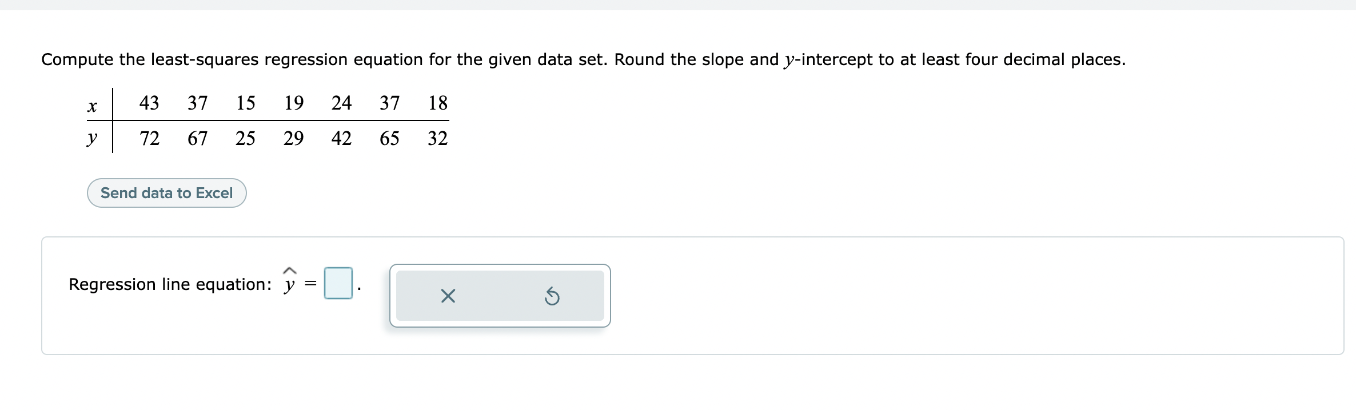
Task: Click the X clear icon in the gray toolbar
Action: (x=448, y=296)
